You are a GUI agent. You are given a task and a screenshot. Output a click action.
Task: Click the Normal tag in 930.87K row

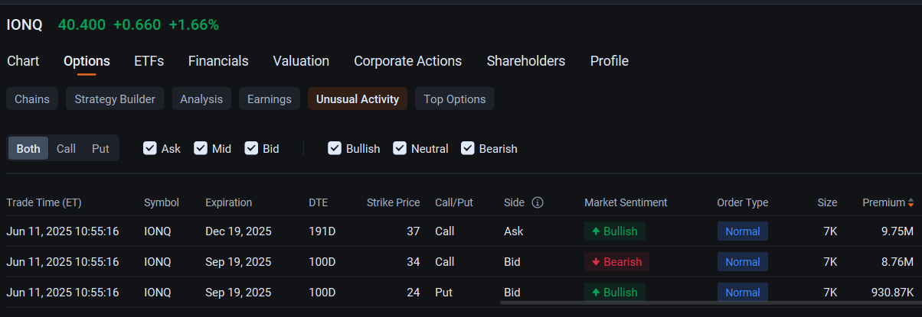click(743, 293)
